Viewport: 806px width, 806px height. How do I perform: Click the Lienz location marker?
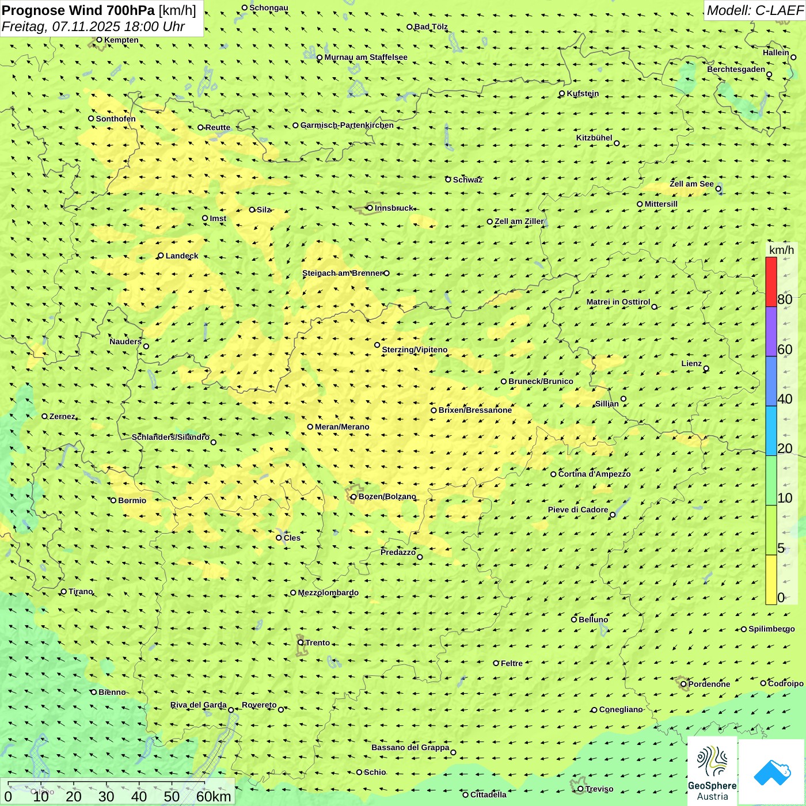coord(706,368)
